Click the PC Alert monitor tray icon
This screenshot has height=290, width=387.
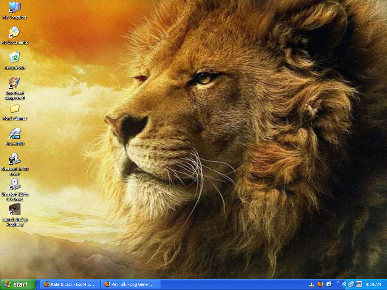[359, 284]
